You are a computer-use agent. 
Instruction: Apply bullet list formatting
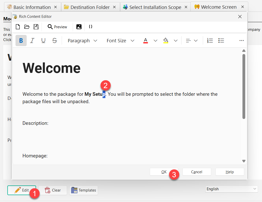221,40
